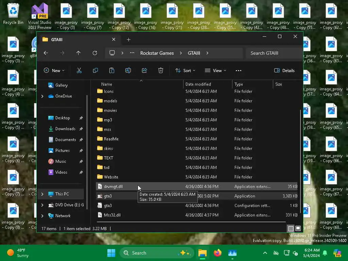Refresh the GTAIII folder view
Image resolution: width=348 pixels, height=261 pixels.
95,53
